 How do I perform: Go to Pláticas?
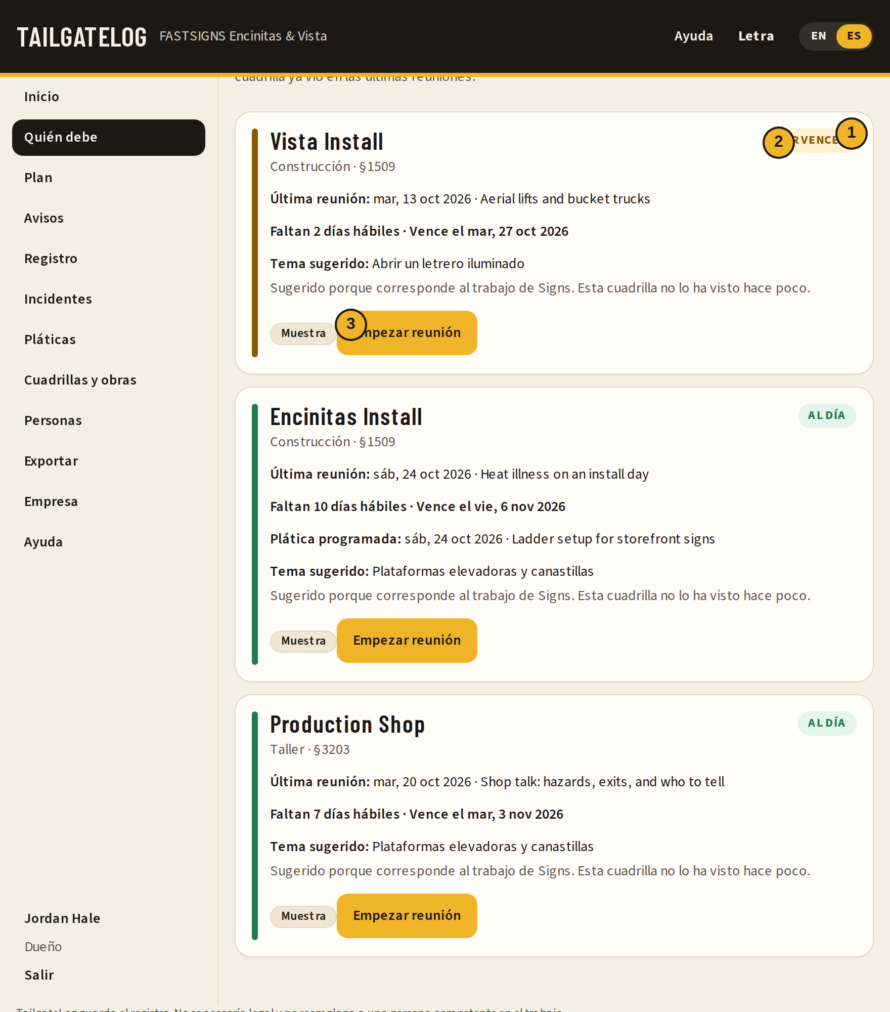pos(109,340)
